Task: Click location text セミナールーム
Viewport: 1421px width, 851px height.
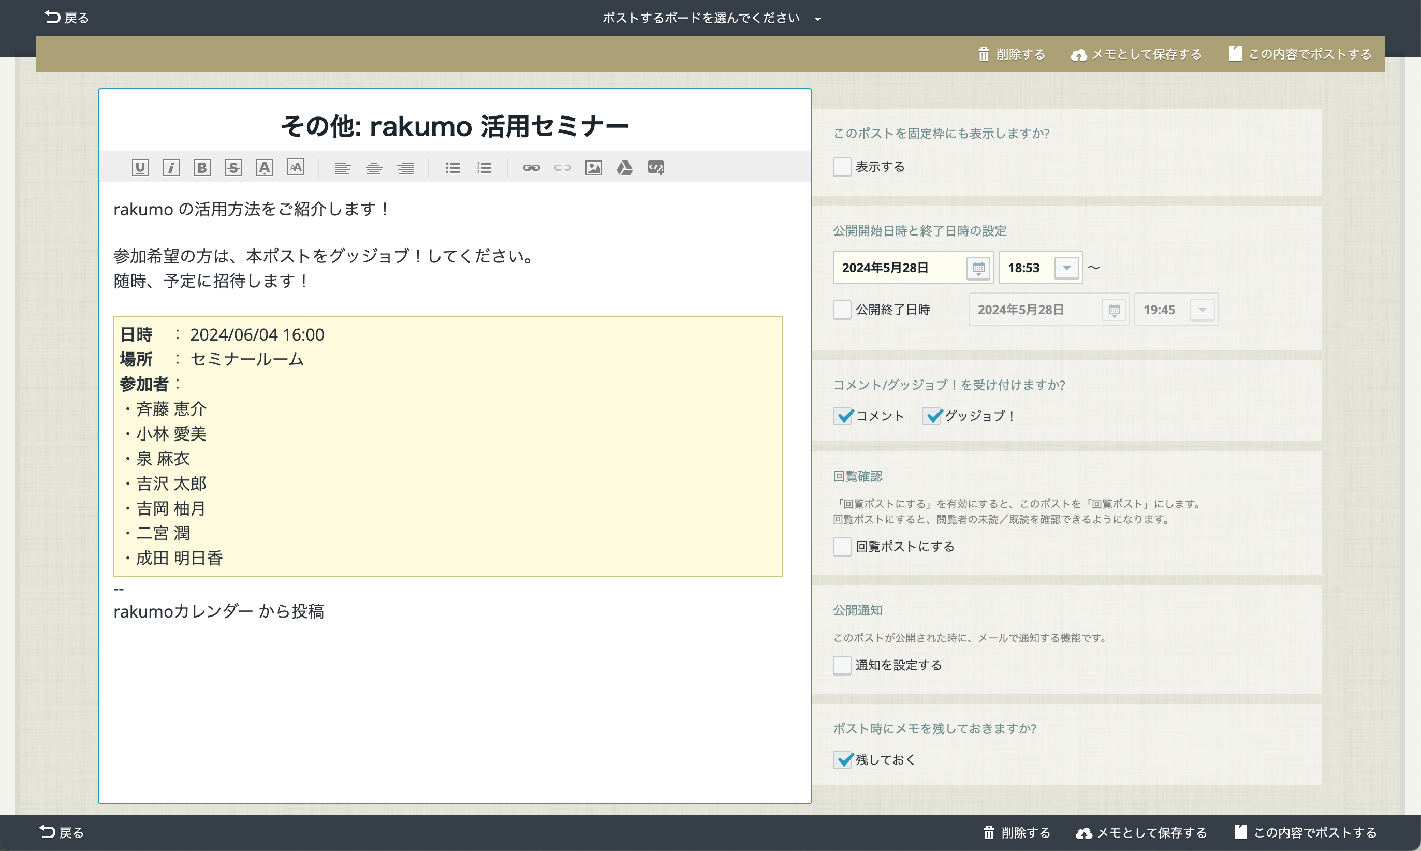Action: (x=246, y=359)
